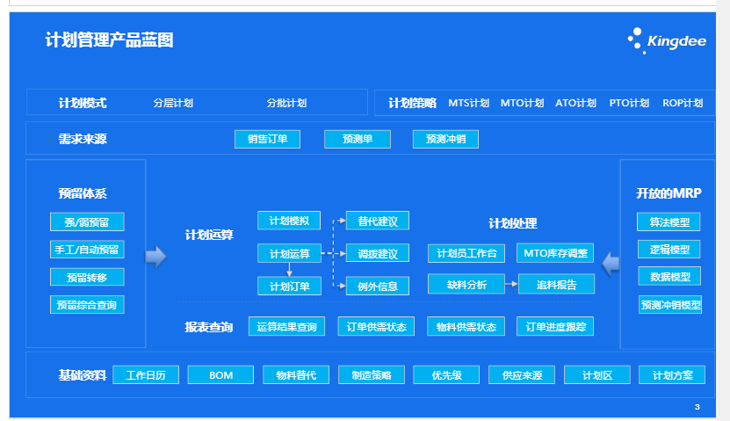This screenshot has height=421, width=730.
Task: Select the 替代建议 box
Action: [x=378, y=221]
